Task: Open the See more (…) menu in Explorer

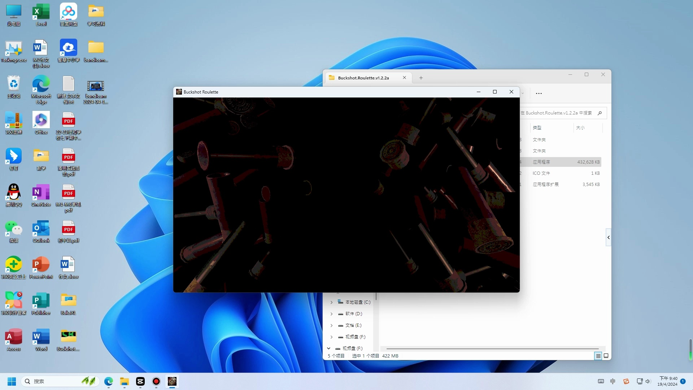Action: point(539,93)
